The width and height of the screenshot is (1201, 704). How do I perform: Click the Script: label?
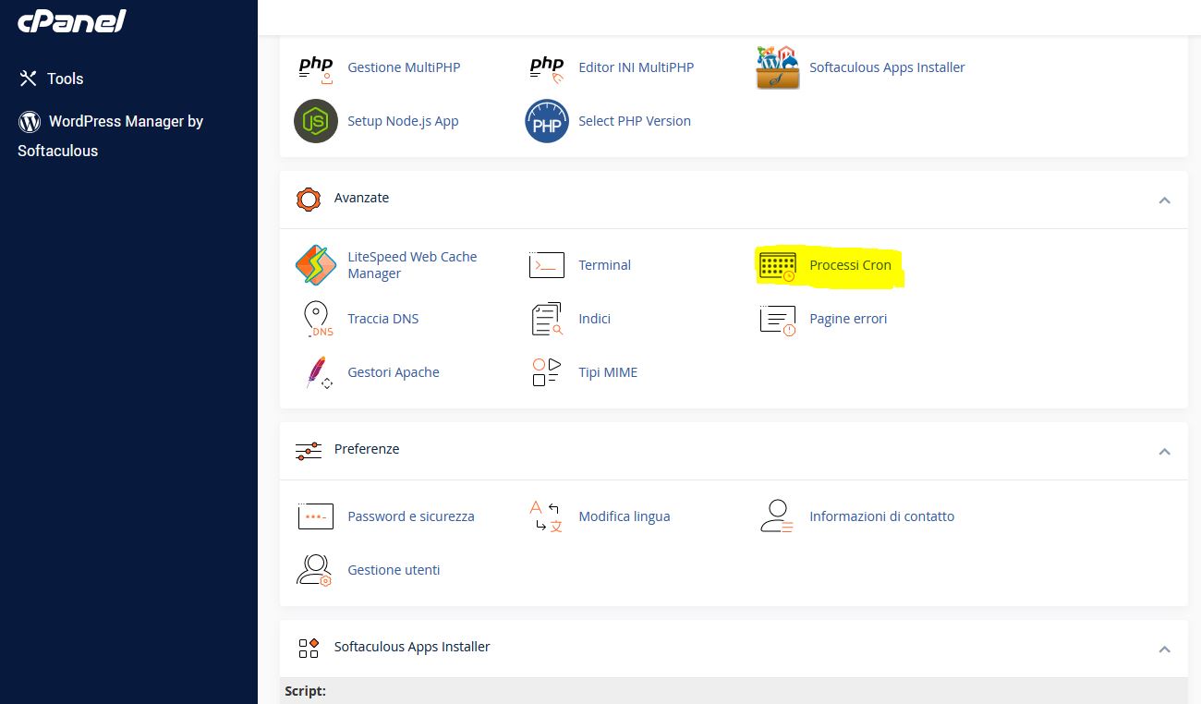(305, 691)
